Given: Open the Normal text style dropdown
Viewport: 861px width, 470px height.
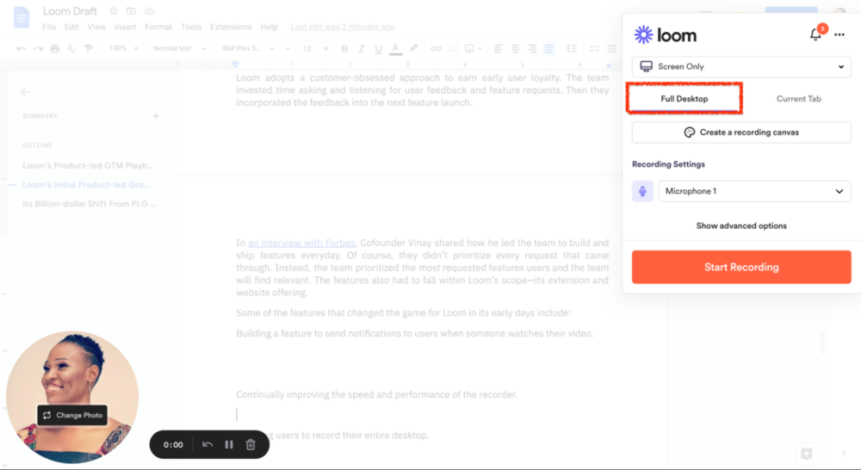Looking at the screenshot, I should pyautogui.click(x=180, y=48).
